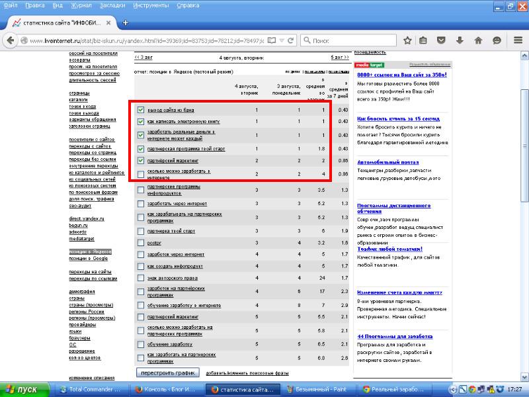Go to home page via house icon

tap(478, 40)
